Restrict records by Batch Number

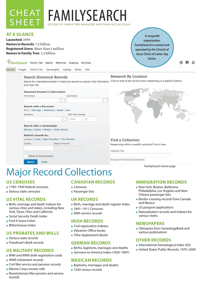[x=51, y=139]
